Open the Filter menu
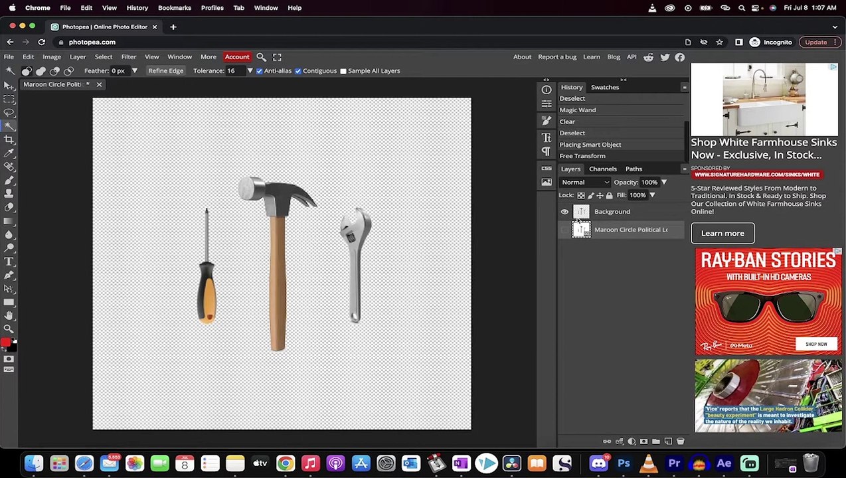846x478 pixels. tap(128, 57)
